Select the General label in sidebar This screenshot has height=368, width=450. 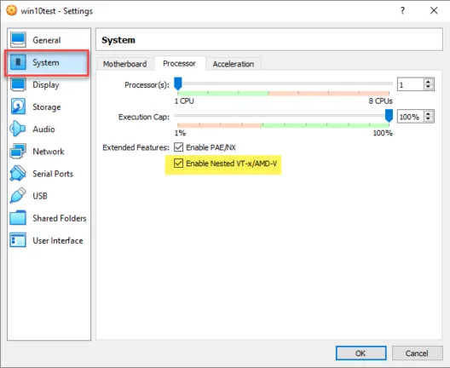[x=47, y=40]
